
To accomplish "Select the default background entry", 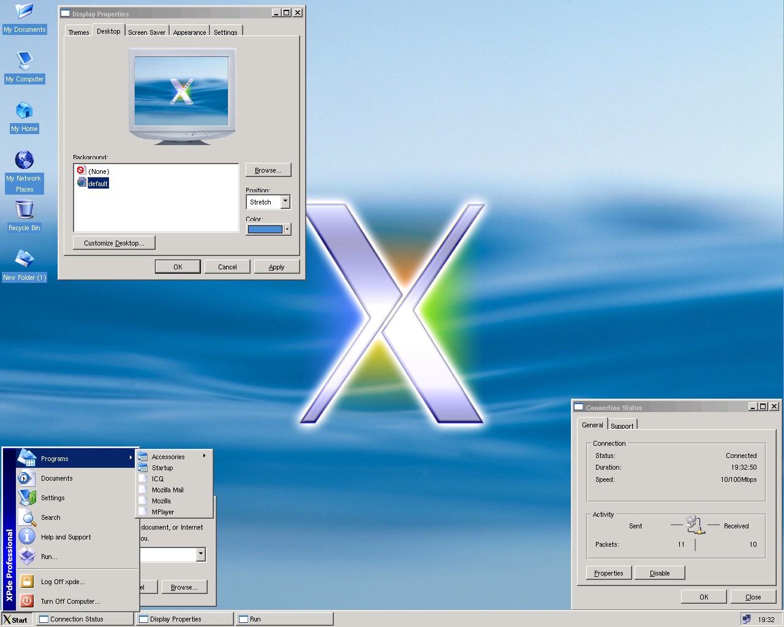I will point(92,183).
